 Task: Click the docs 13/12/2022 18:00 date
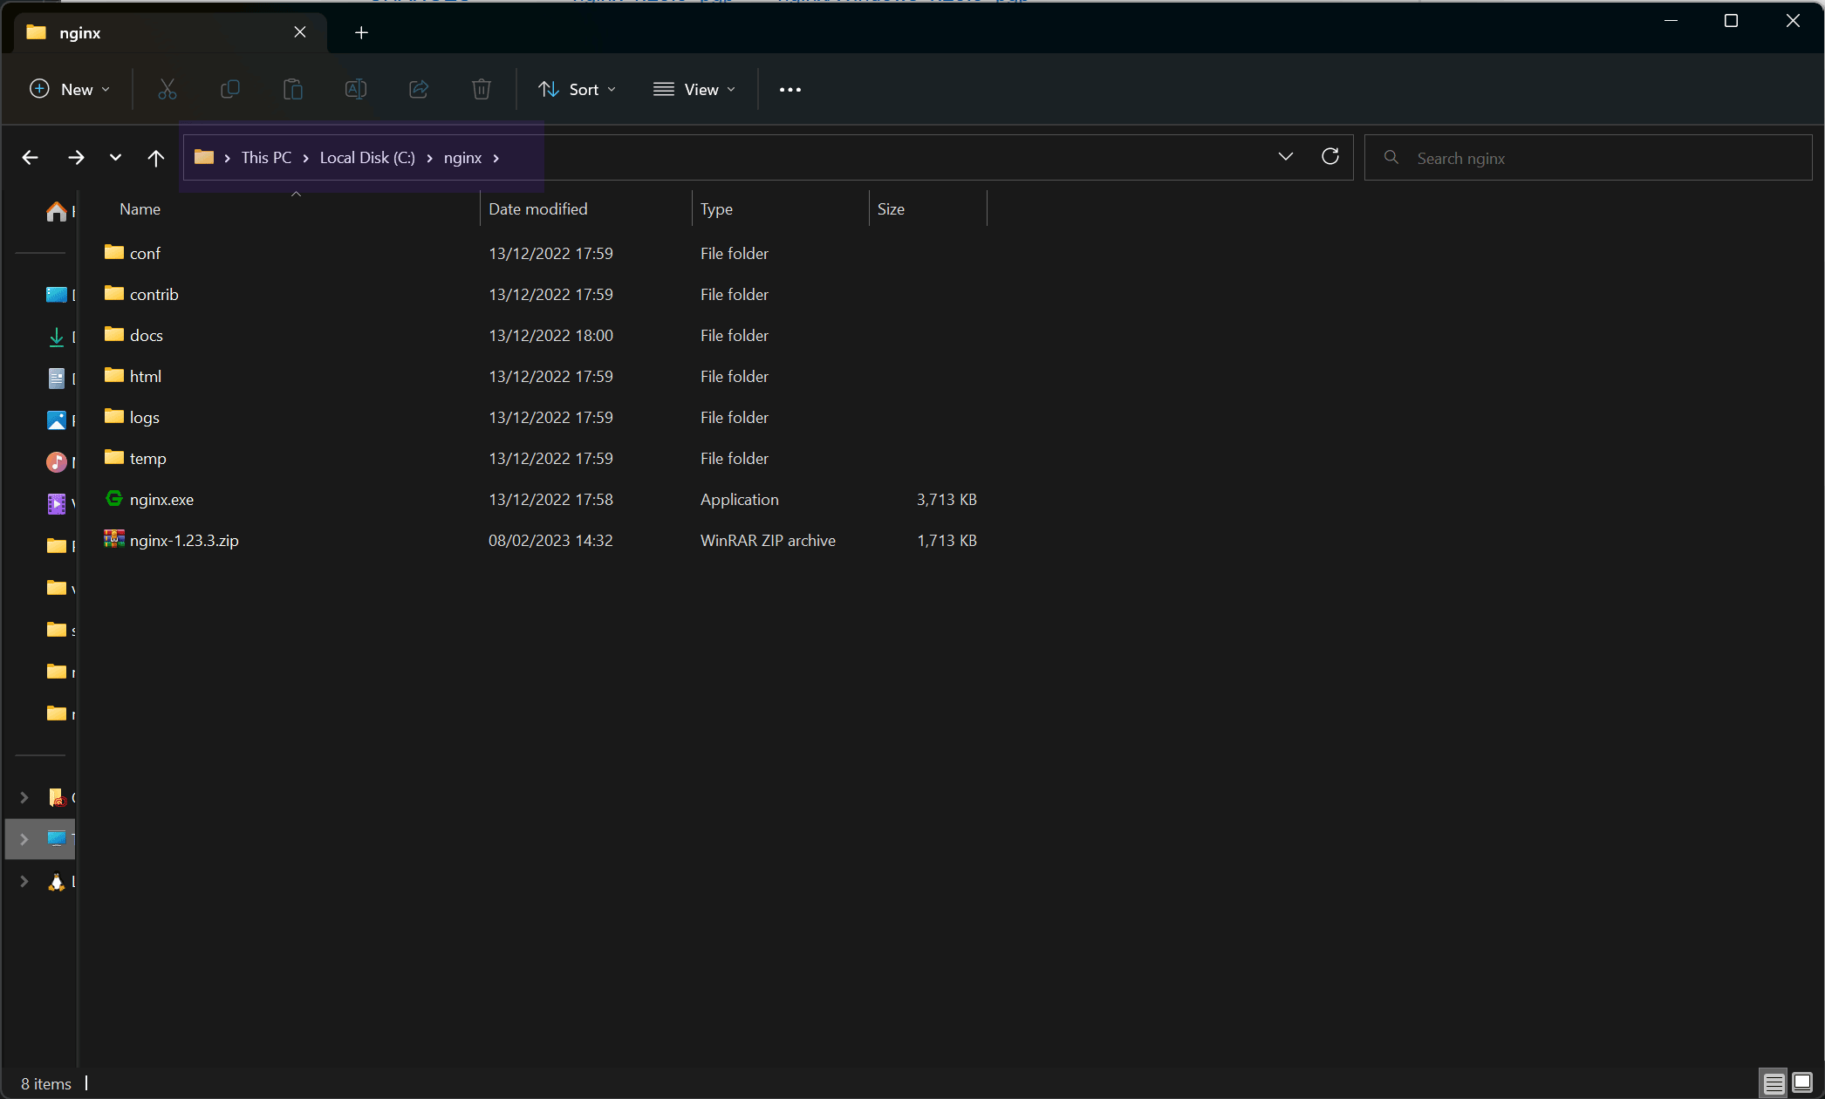click(550, 335)
